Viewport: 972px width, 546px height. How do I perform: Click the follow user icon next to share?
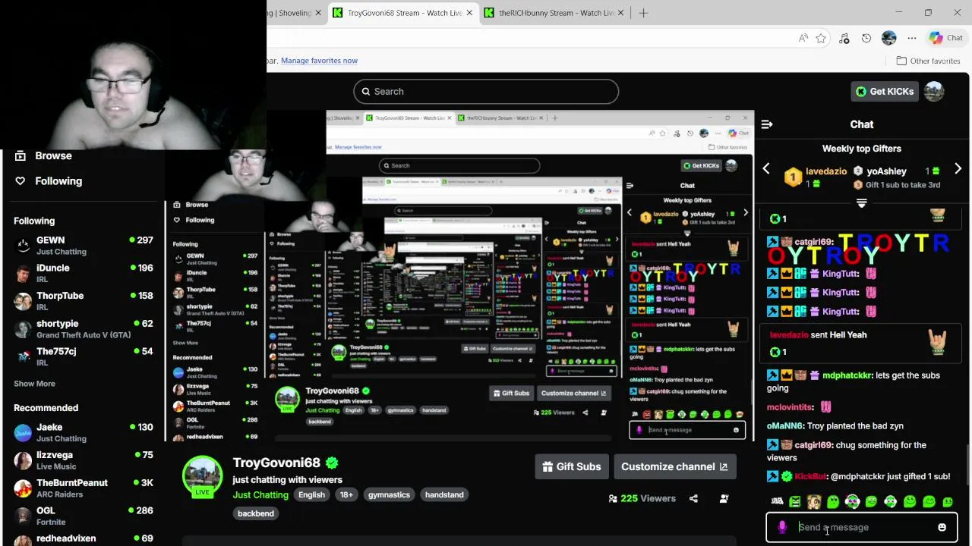[x=724, y=498]
